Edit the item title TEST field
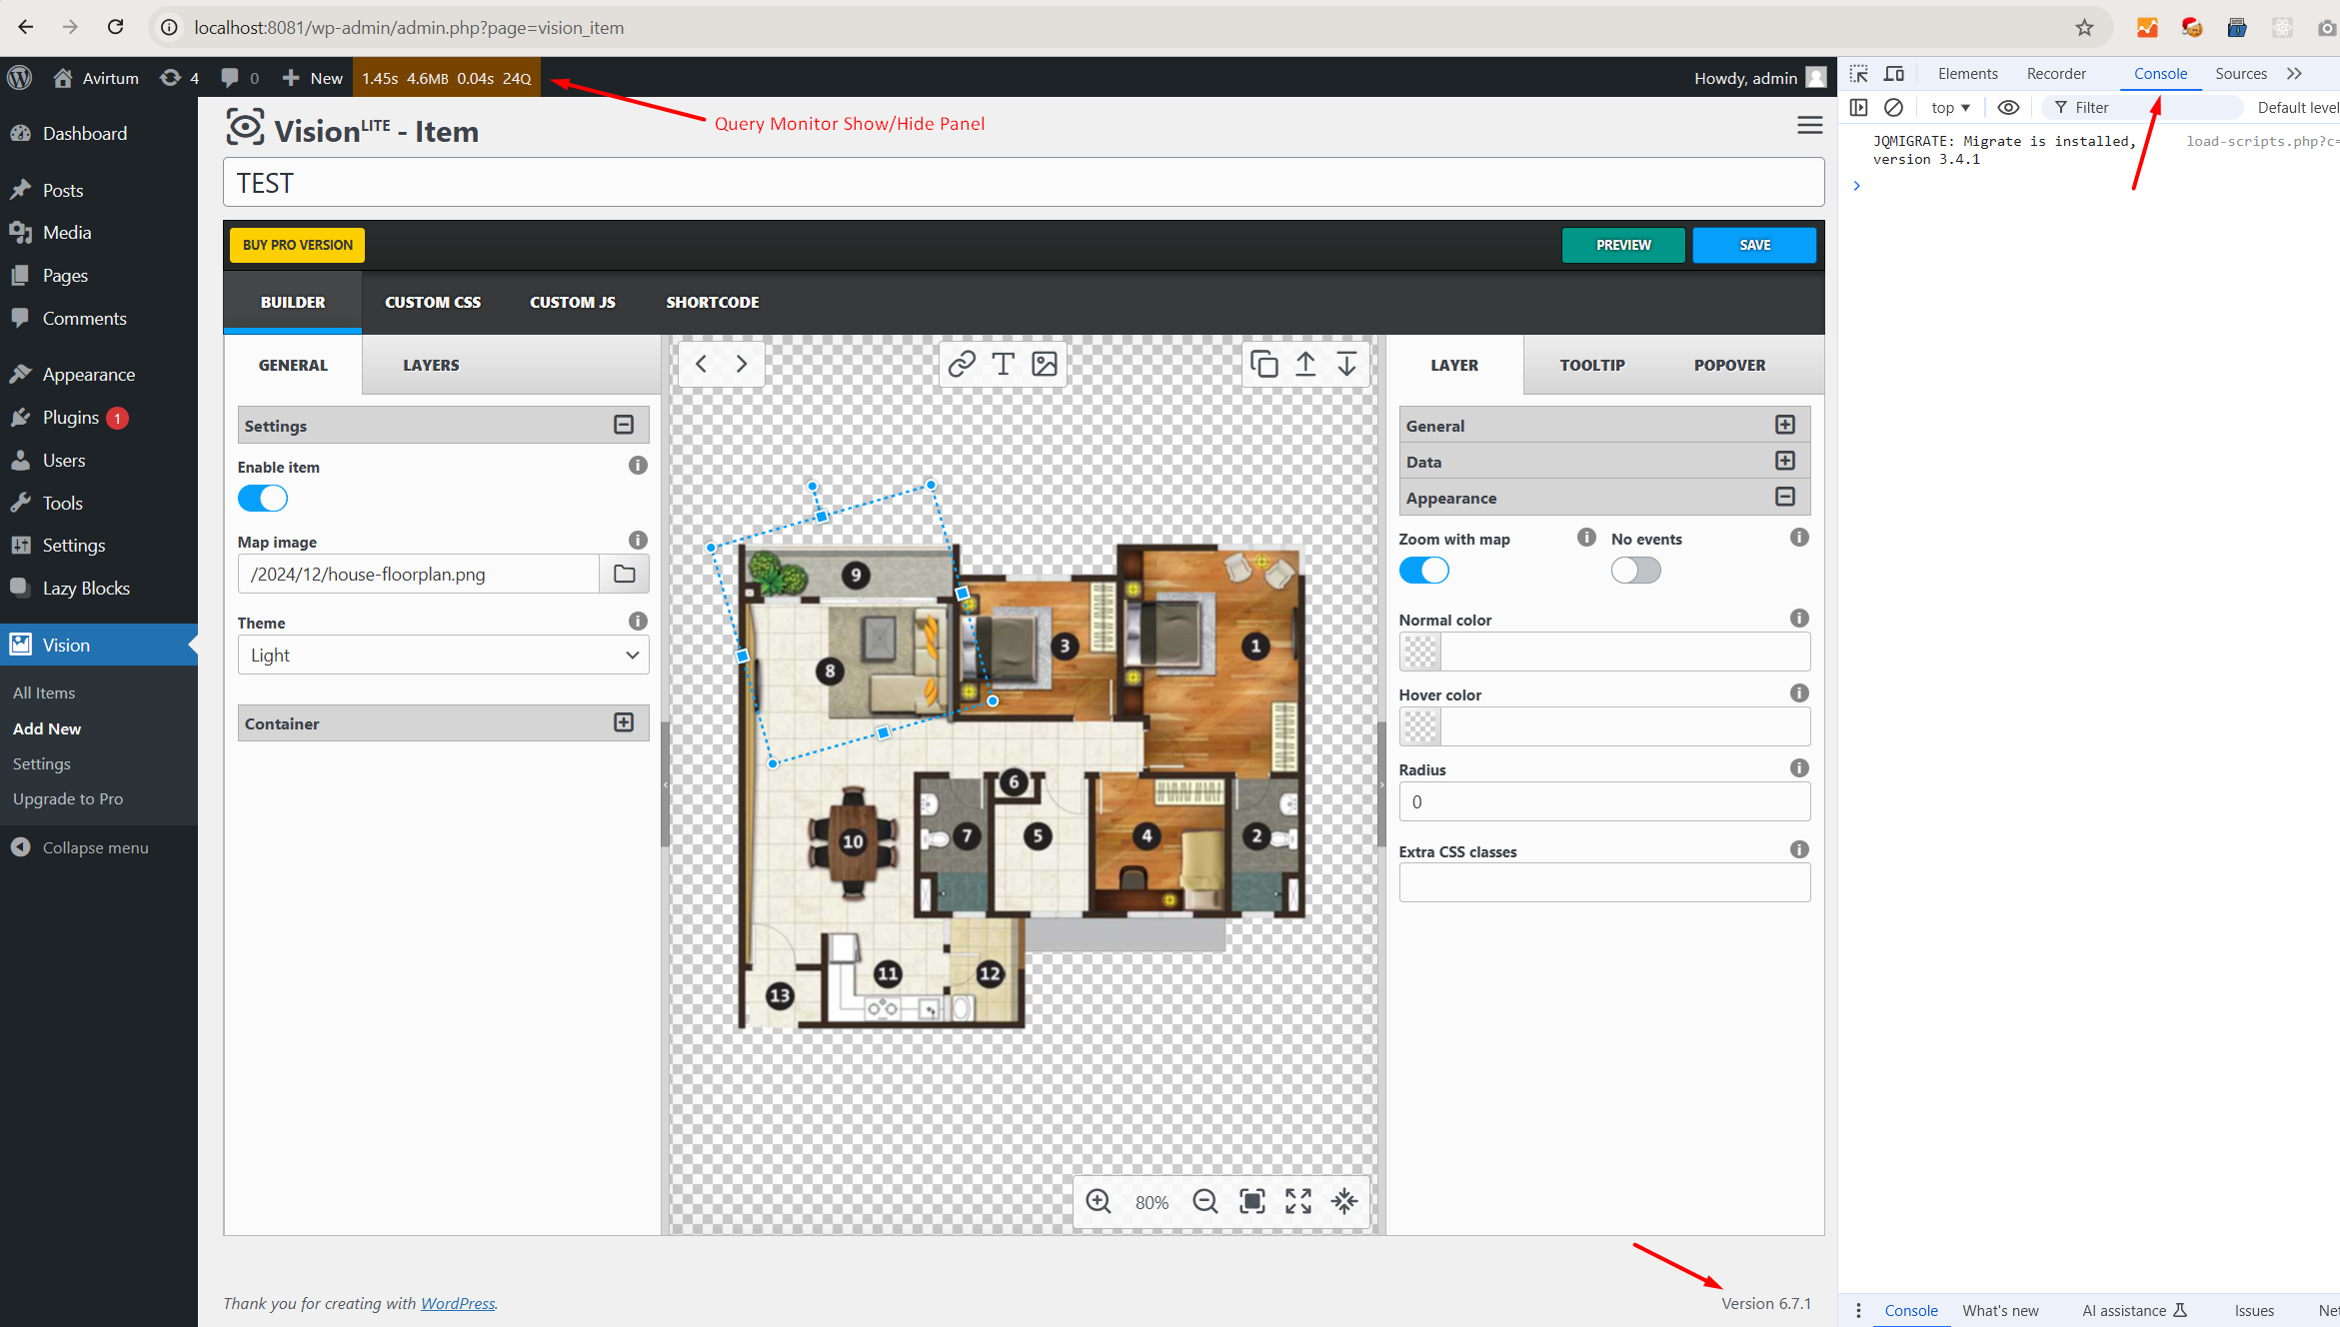 [1024, 183]
